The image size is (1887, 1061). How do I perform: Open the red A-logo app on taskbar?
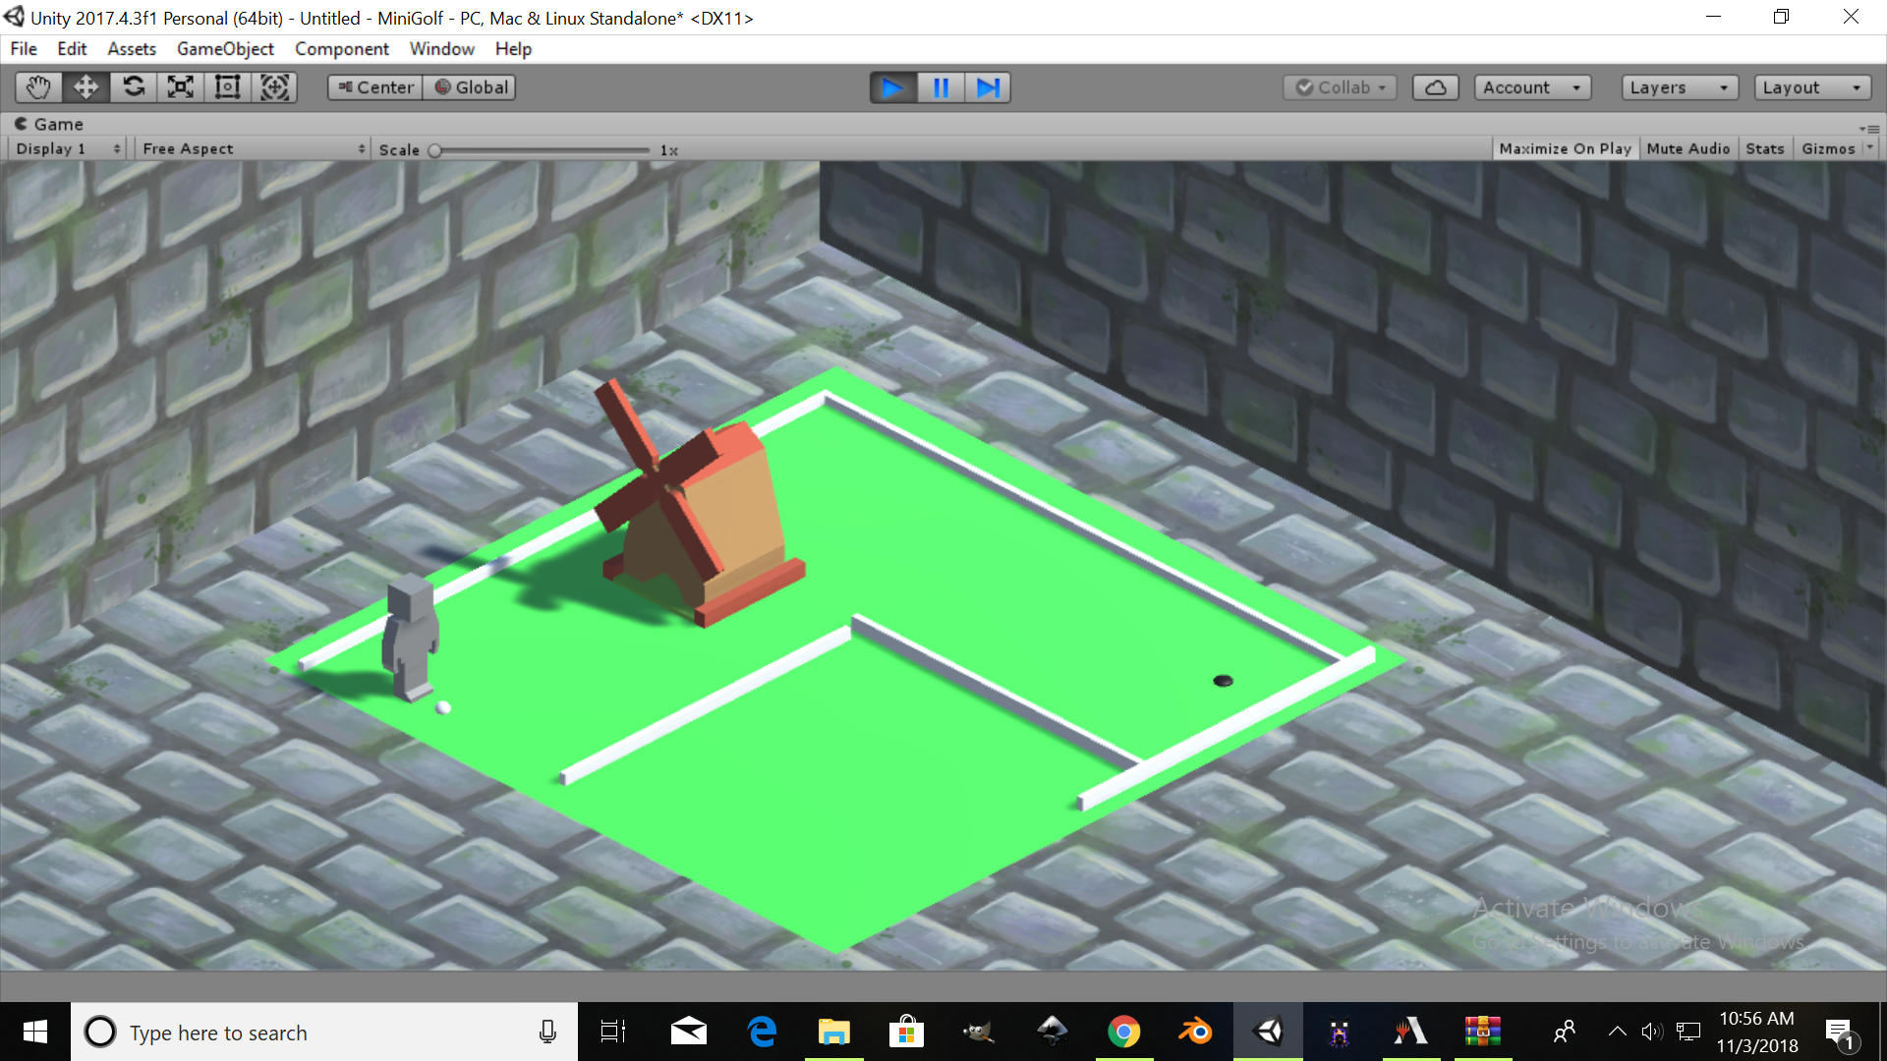1411,1032
